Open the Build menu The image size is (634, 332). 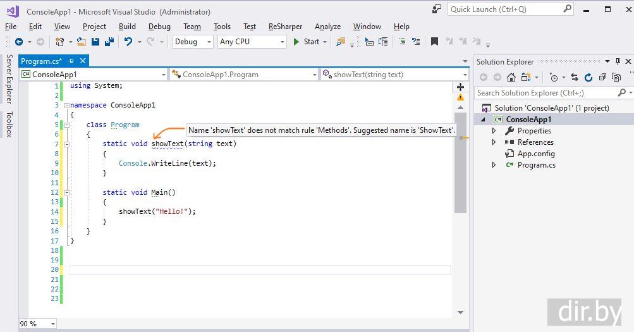[x=127, y=27]
